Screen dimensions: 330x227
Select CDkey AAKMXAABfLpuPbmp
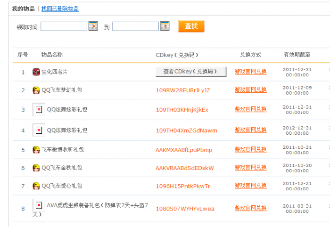click(184, 150)
